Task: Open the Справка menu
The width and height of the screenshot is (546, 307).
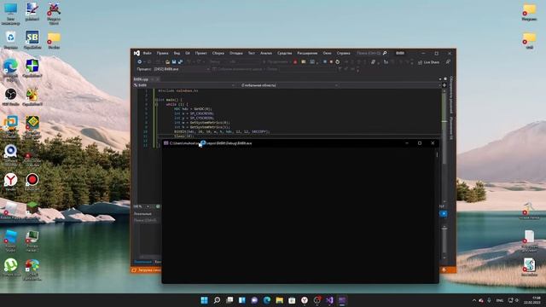Action: point(343,53)
